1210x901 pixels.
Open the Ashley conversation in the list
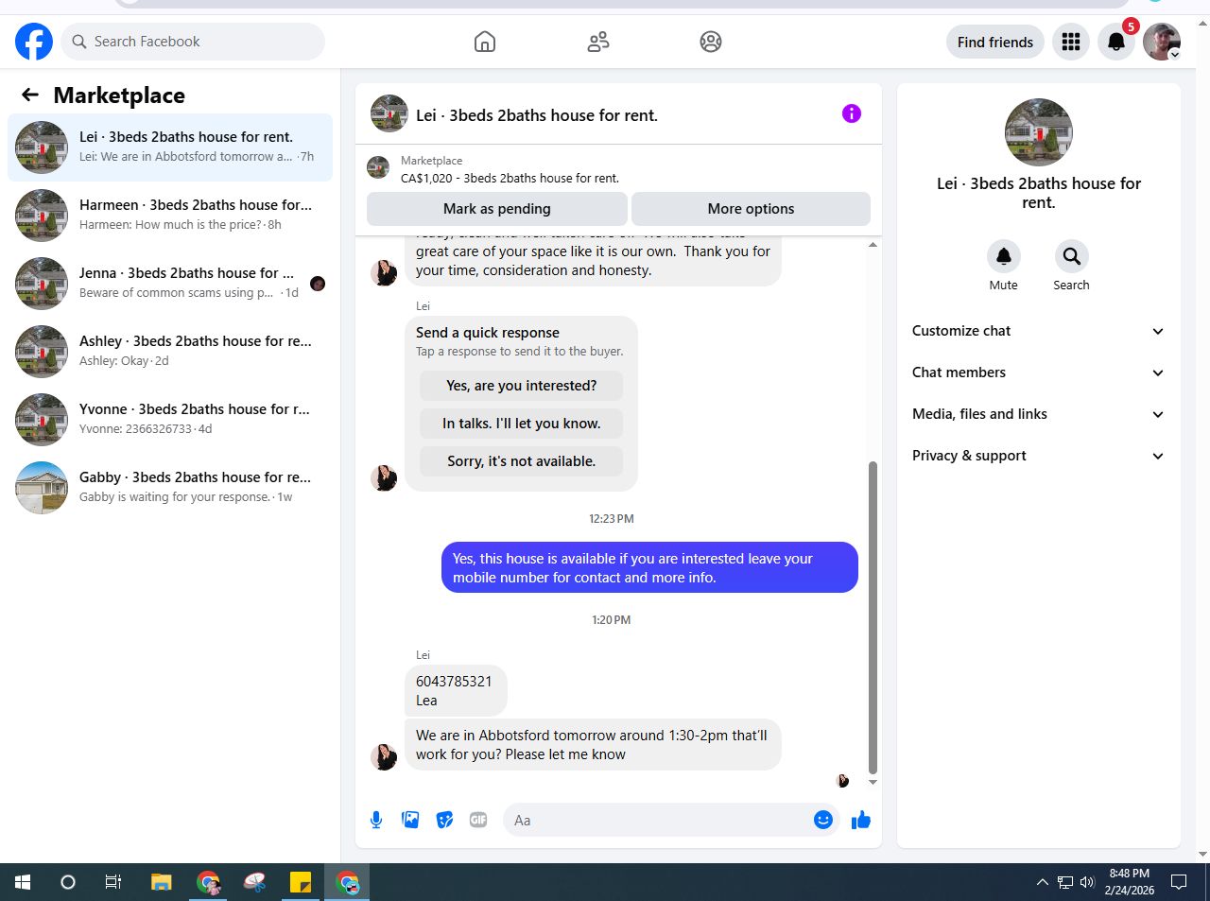(170, 352)
